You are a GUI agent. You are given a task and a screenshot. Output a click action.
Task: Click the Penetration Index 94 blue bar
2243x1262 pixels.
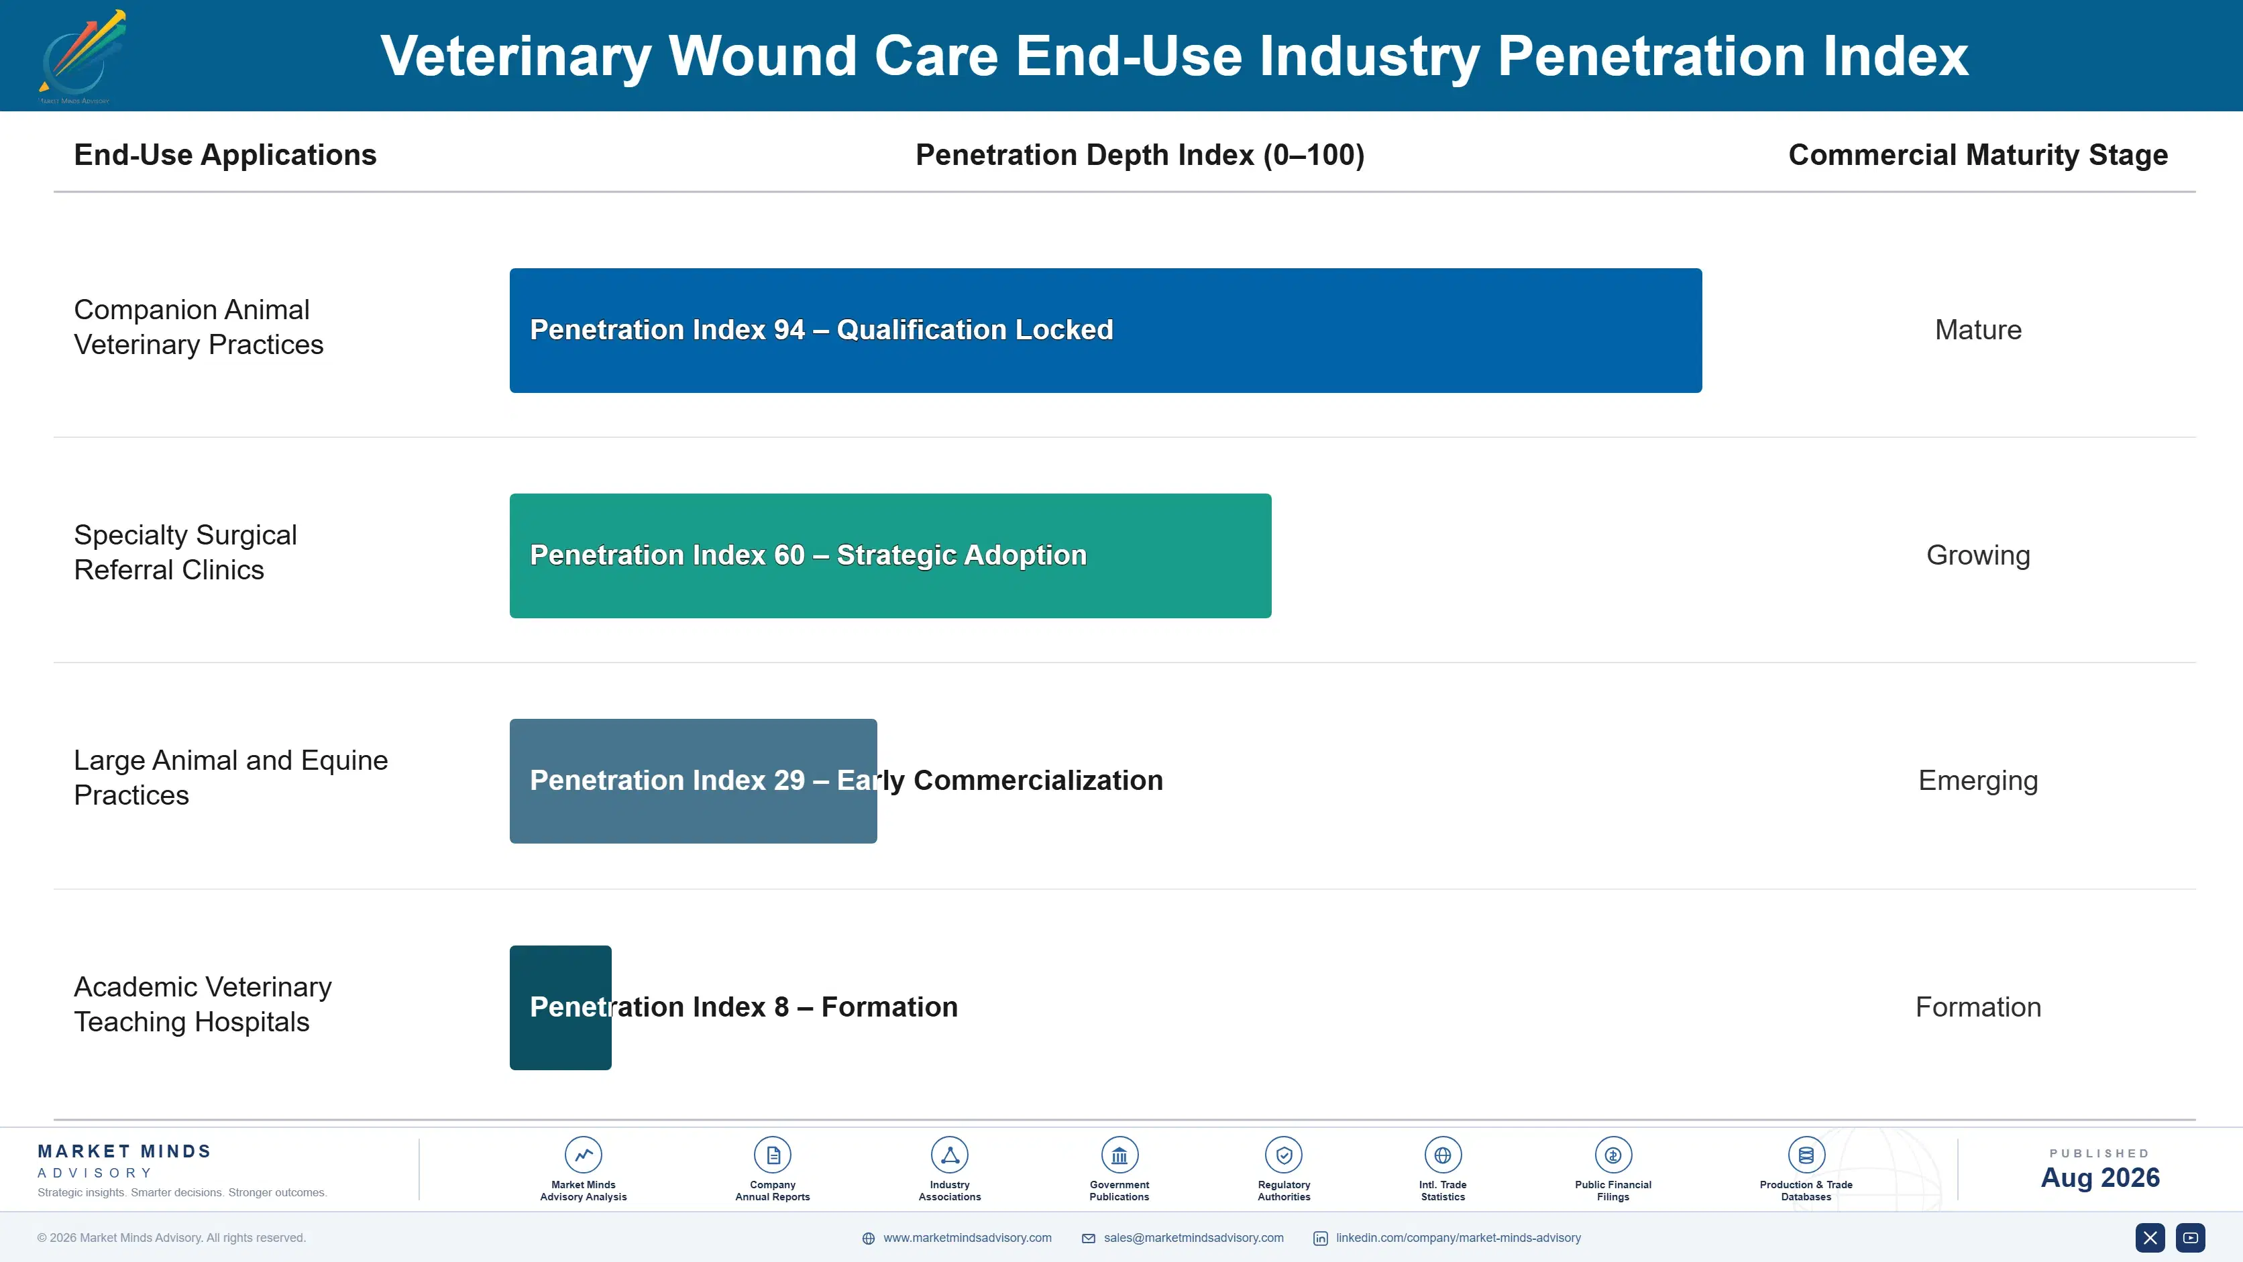pos(1106,331)
